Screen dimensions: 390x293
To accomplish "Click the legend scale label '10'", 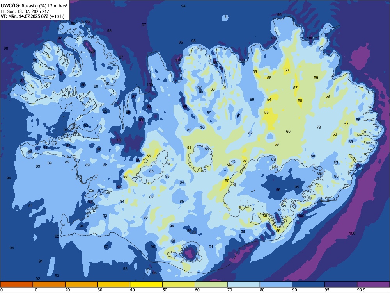I will (x=35, y=290).
